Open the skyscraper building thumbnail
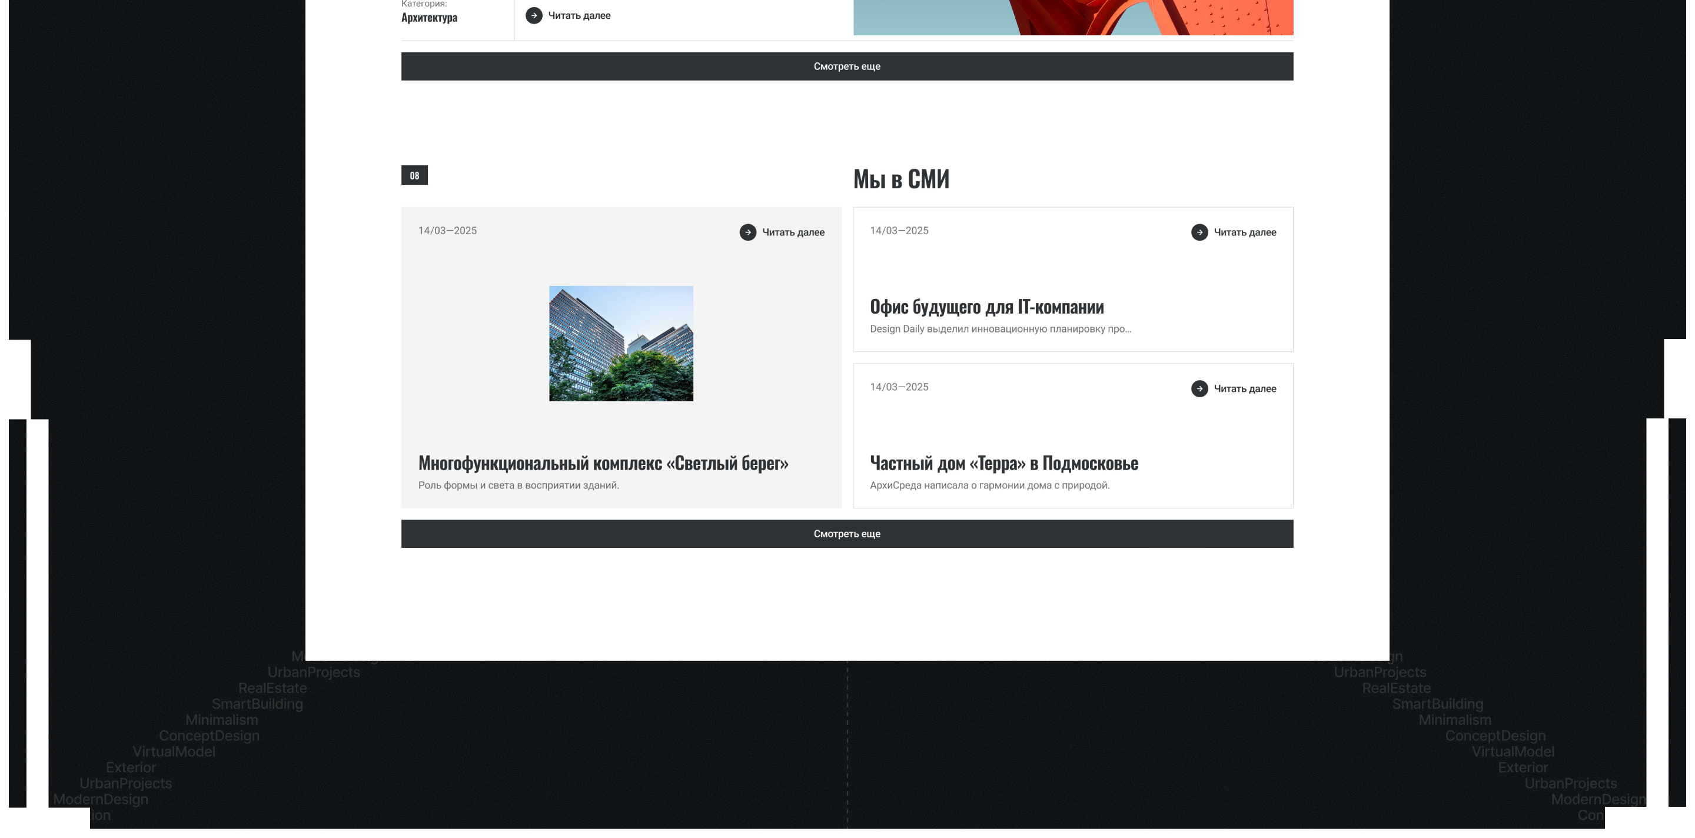This screenshot has width=1695, height=838. pyautogui.click(x=620, y=343)
